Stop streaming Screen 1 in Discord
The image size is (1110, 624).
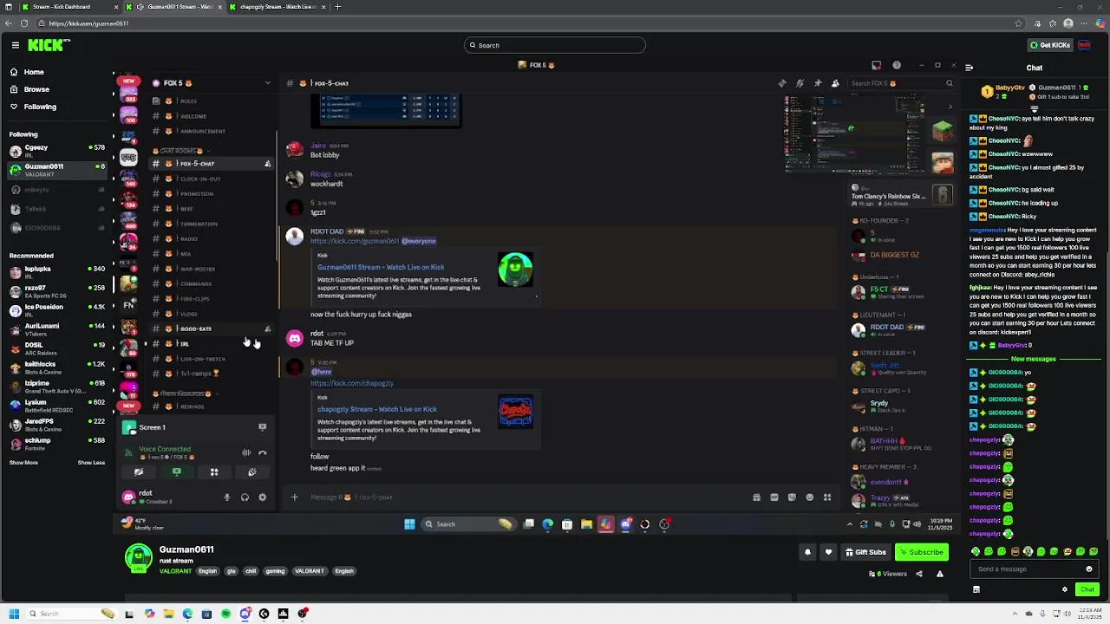click(262, 427)
